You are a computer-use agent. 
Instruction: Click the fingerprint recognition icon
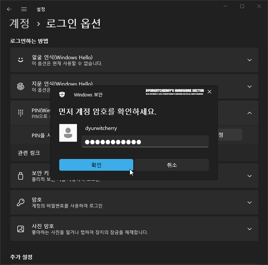pyautogui.click(x=21, y=86)
